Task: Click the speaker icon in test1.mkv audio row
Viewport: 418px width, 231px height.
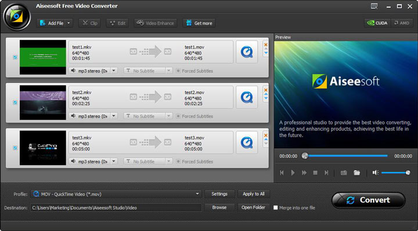Action: pyautogui.click(x=73, y=71)
